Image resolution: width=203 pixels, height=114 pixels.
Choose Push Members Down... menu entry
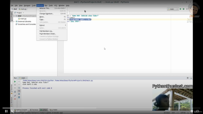52,34
